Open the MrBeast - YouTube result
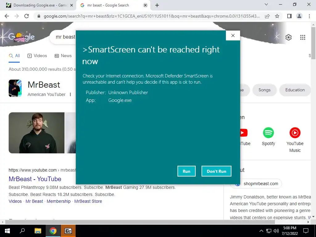316x237 pixels. coord(35,179)
